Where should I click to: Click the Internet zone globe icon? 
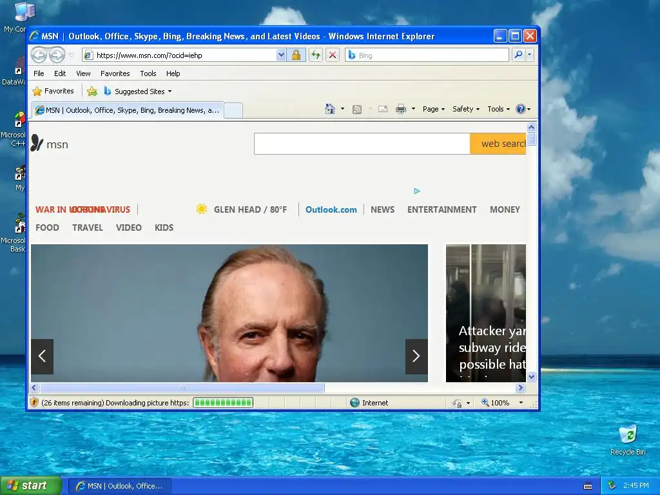pos(355,403)
